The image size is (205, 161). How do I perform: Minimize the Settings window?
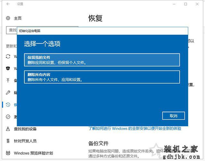174,4
